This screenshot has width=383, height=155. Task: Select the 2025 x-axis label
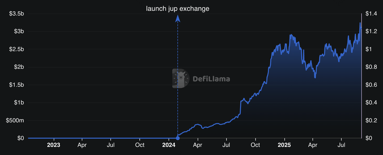[284, 145]
